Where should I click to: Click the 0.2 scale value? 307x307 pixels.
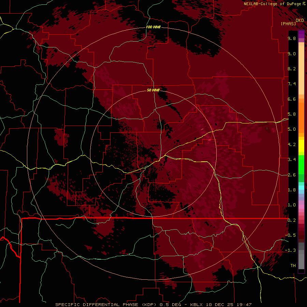point(292,220)
